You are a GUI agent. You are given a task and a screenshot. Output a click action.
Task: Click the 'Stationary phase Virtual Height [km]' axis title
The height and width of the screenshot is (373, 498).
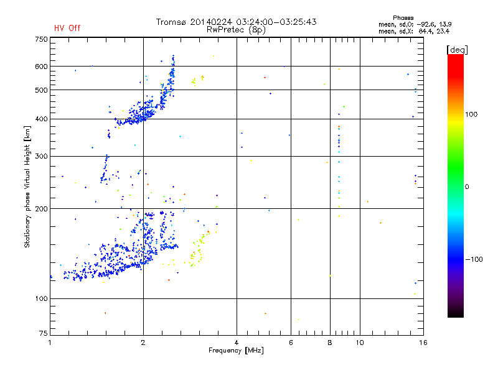(27, 186)
